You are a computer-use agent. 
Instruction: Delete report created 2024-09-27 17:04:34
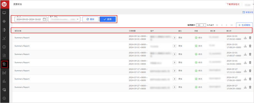[250, 87]
